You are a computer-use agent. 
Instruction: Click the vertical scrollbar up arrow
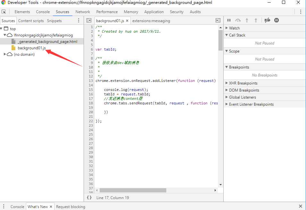pos(220,28)
